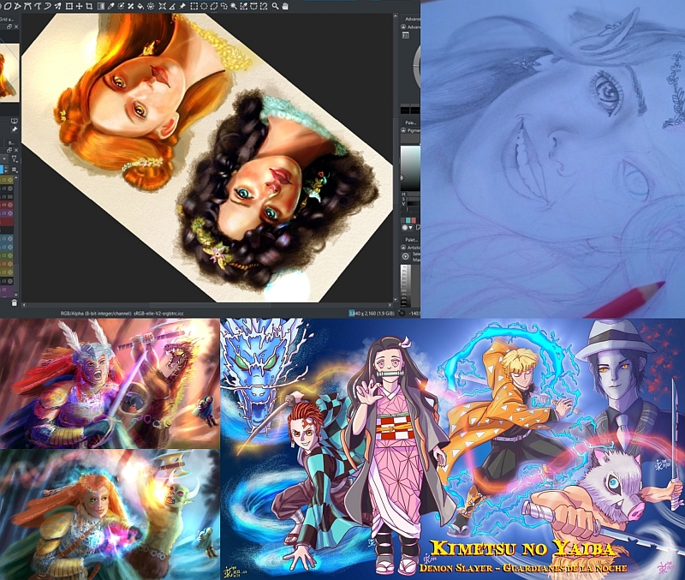This screenshot has width=685, height=580.
Task: Select the Crop tool
Action: pyautogui.click(x=89, y=6)
